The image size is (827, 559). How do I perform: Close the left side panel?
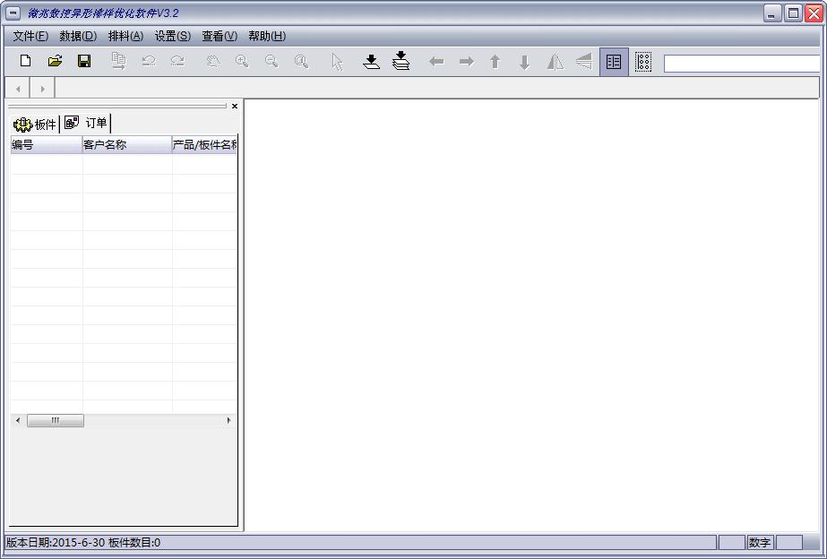tap(235, 106)
